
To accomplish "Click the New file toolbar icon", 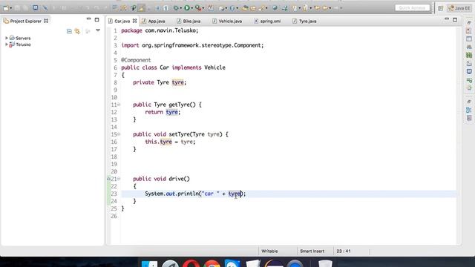I will click(x=5, y=8).
